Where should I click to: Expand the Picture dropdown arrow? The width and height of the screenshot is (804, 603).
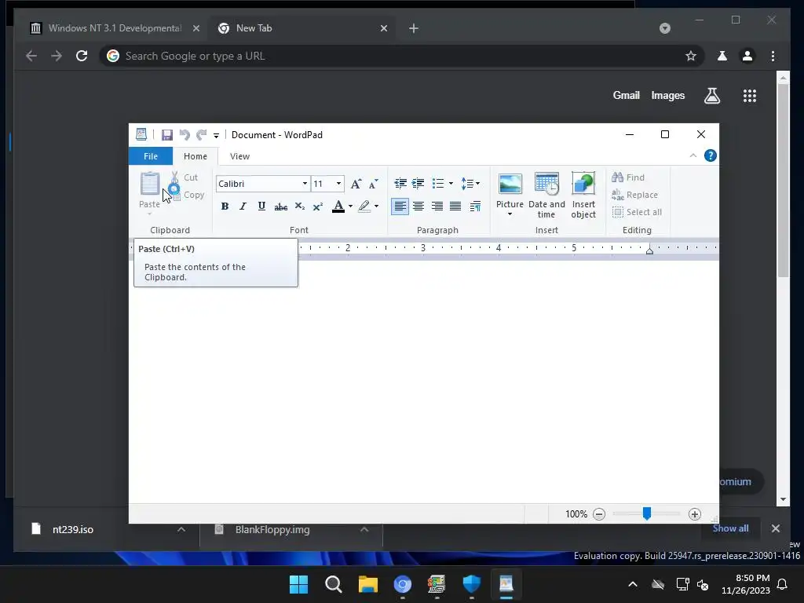click(510, 214)
